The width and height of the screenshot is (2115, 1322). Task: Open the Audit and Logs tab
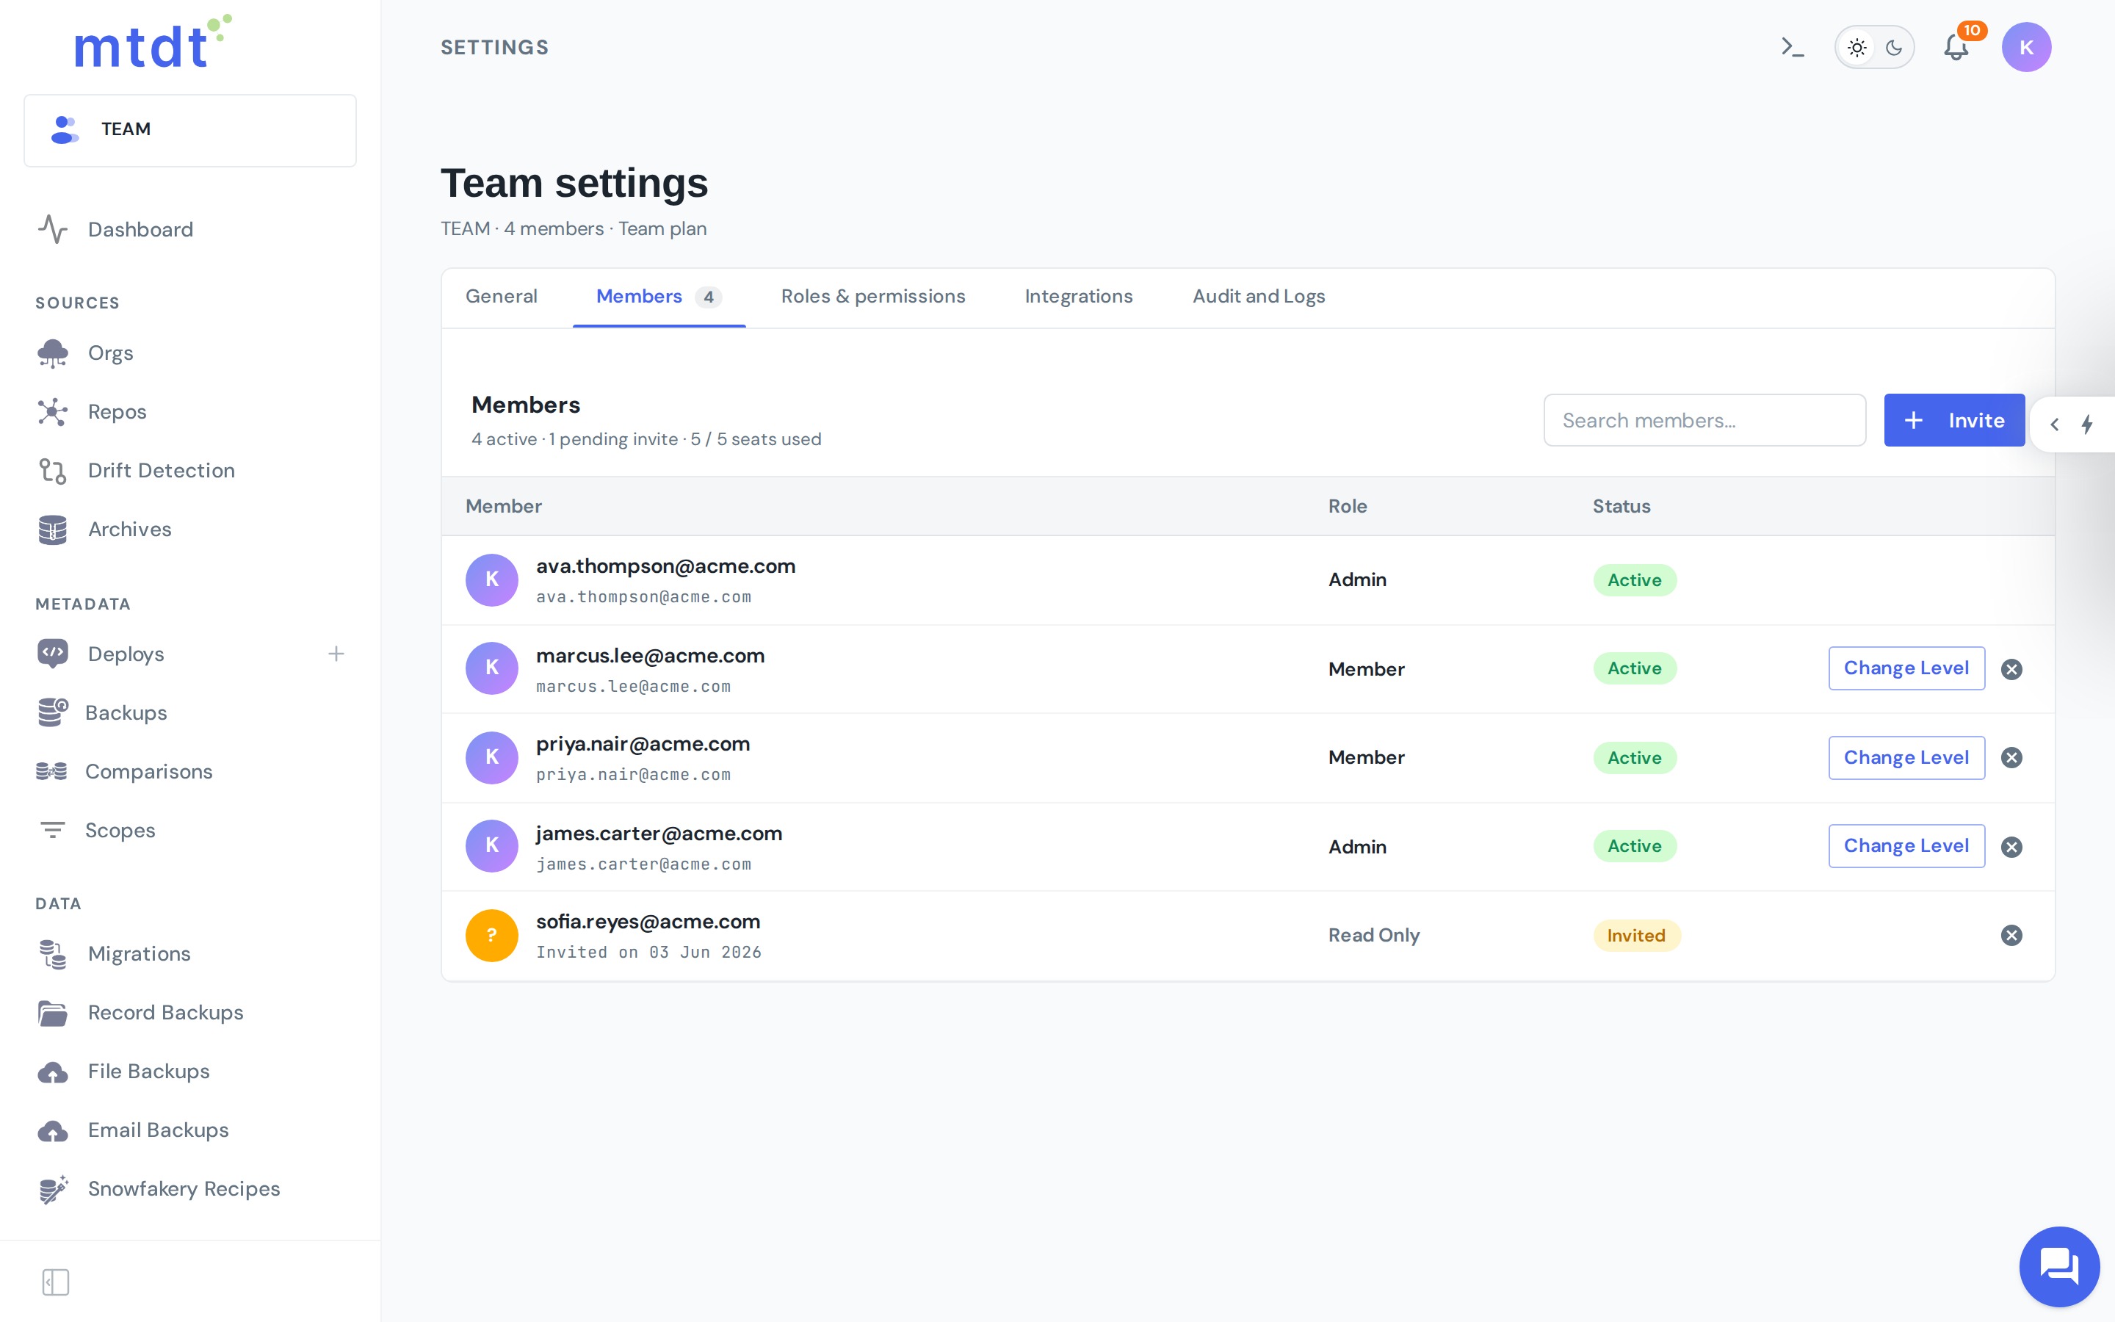coord(1259,297)
